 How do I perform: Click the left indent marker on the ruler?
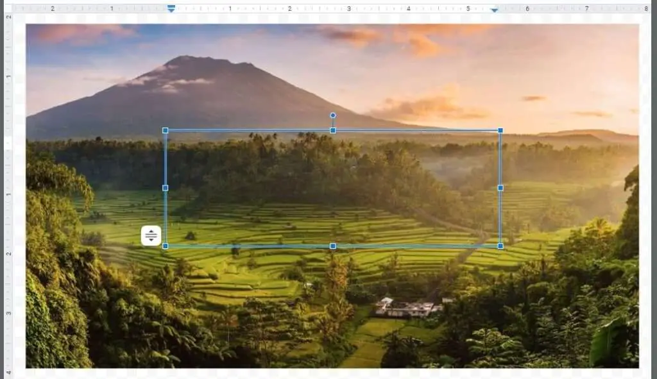coord(171,9)
